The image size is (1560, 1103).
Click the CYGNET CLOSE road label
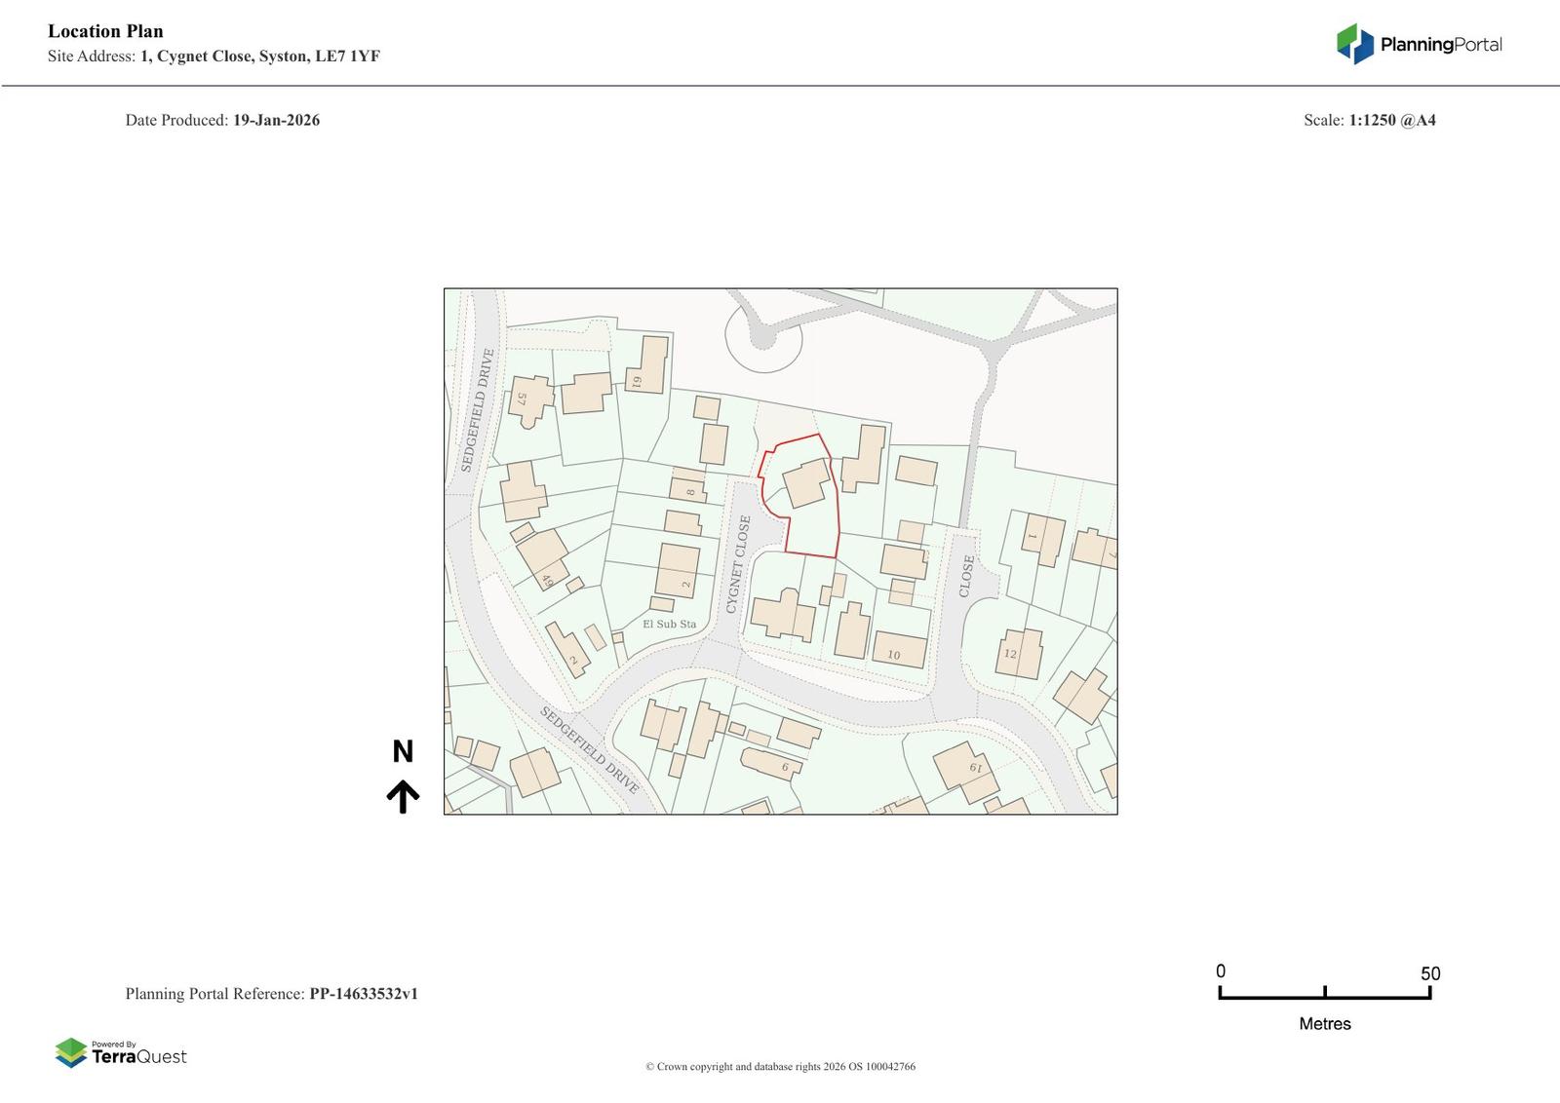[x=738, y=564]
